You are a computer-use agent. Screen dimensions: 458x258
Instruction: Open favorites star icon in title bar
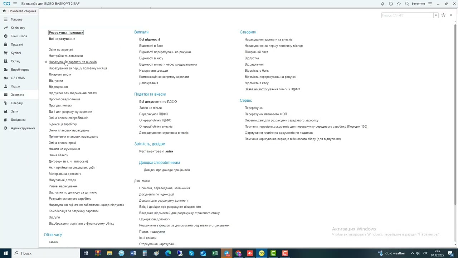399,4
